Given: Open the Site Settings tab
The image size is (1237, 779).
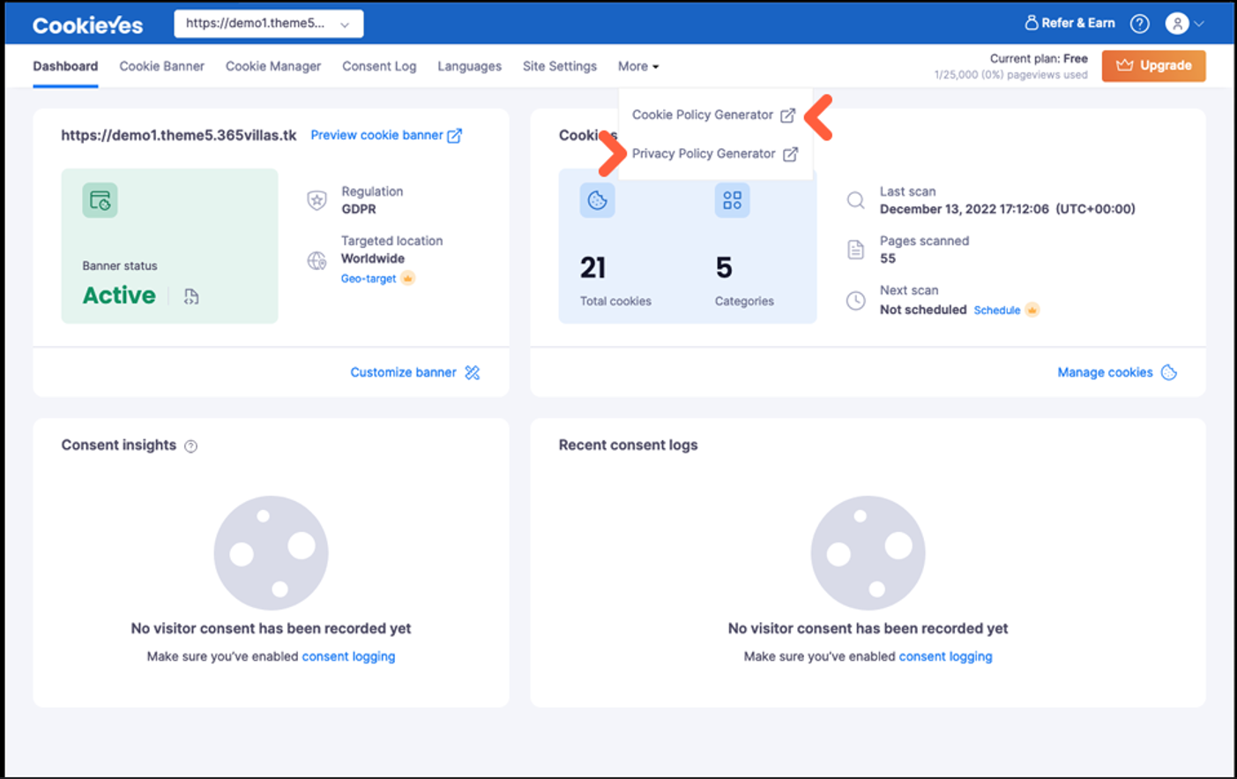Looking at the screenshot, I should pos(559,66).
